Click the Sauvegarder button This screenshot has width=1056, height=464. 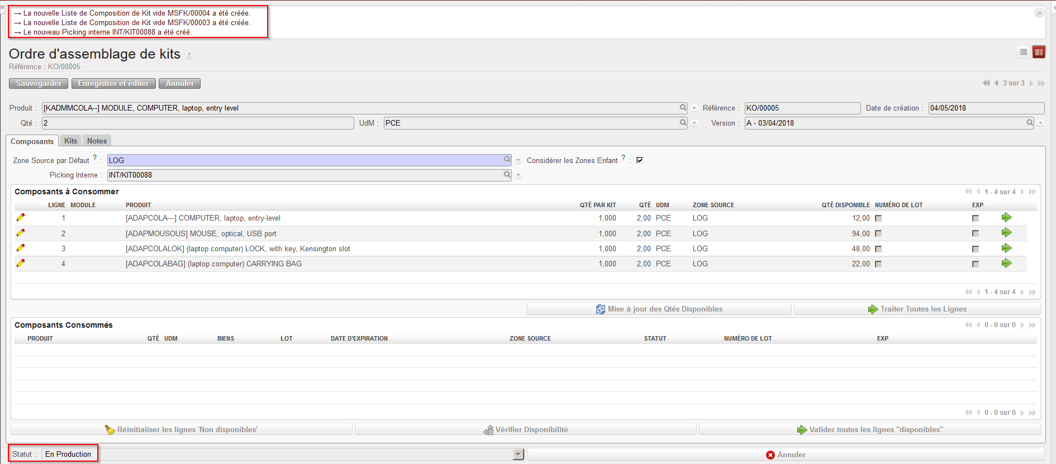tap(39, 84)
